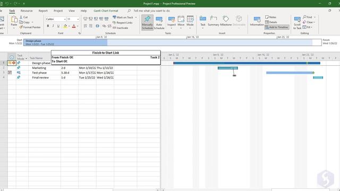Open the font size dropdown
This screenshot has width=340, height=191.
(x=78, y=19)
